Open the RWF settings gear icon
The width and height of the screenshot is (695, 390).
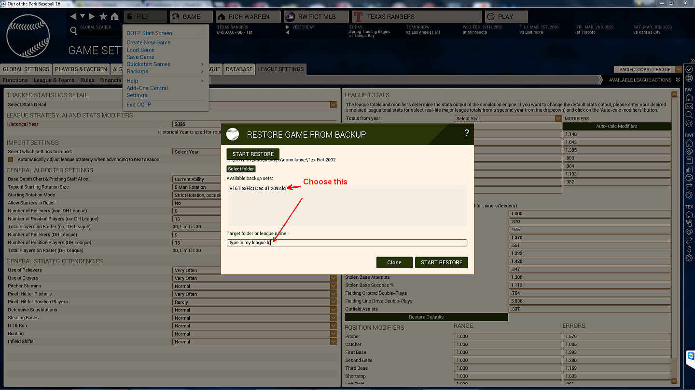(689, 195)
